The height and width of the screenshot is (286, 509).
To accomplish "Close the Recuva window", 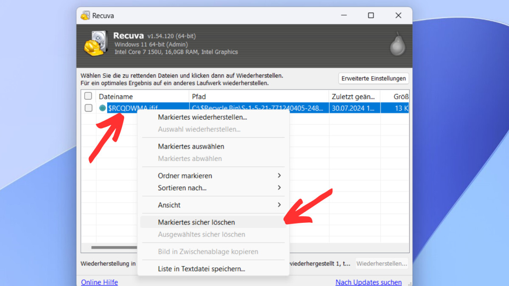I will click(398, 16).
